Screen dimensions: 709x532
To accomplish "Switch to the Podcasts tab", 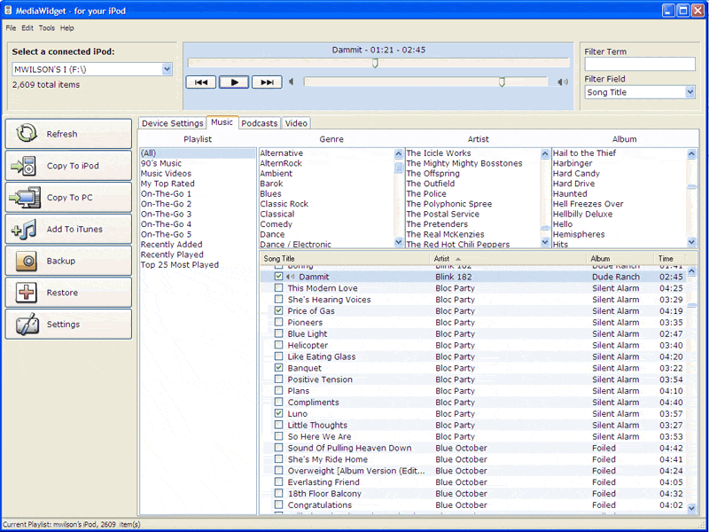I will point(259,123).
